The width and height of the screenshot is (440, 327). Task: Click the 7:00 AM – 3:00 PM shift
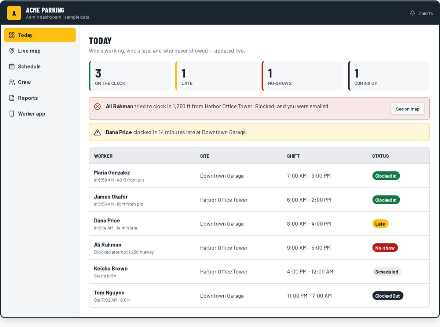click(309, 176)
